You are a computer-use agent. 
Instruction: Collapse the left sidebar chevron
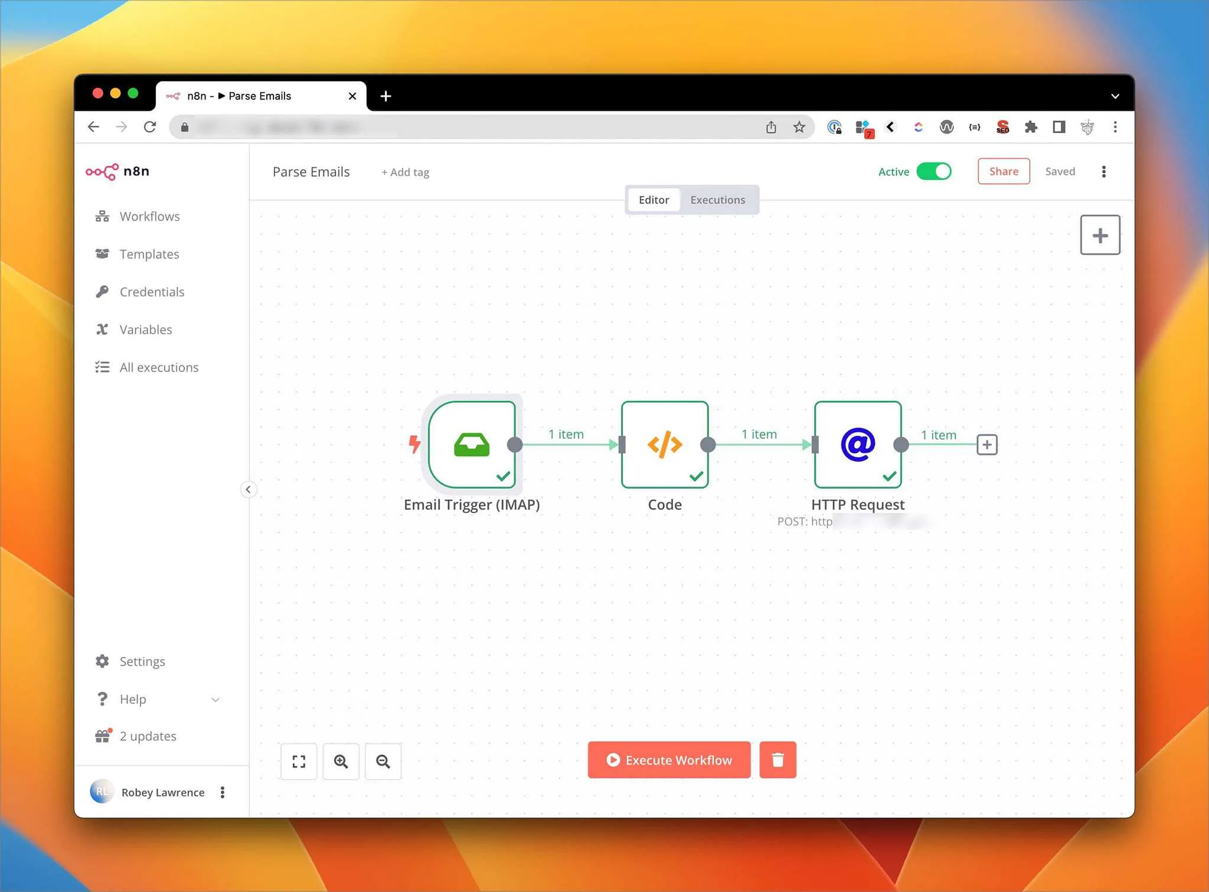[x=249, y=489]
